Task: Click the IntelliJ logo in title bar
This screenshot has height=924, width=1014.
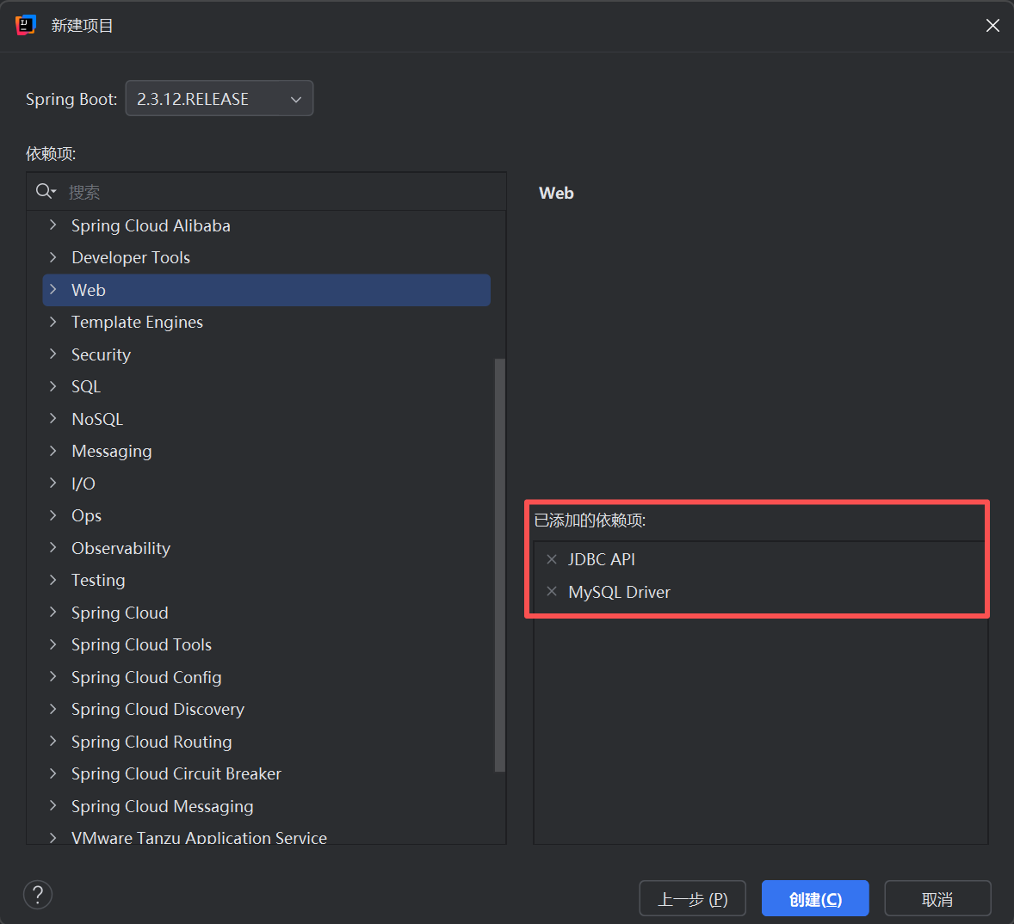Action: tap(25, 25)
